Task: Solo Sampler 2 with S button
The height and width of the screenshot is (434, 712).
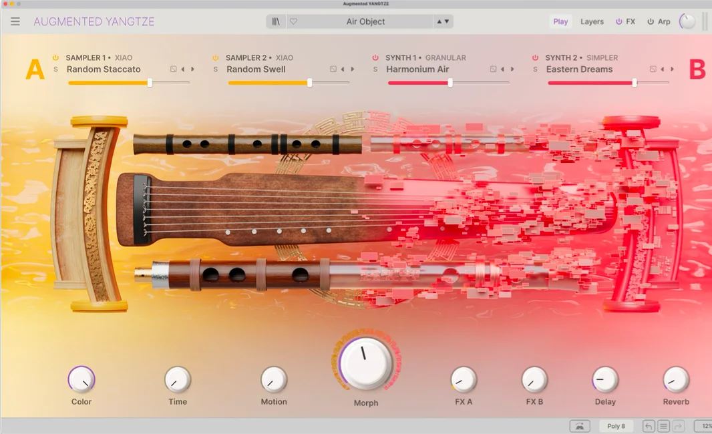Action: click(216, 69)
